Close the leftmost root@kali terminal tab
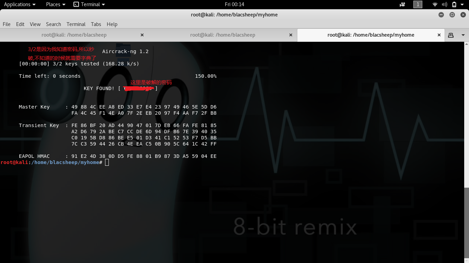The image size is (469, 263). (x=142, y=35)
